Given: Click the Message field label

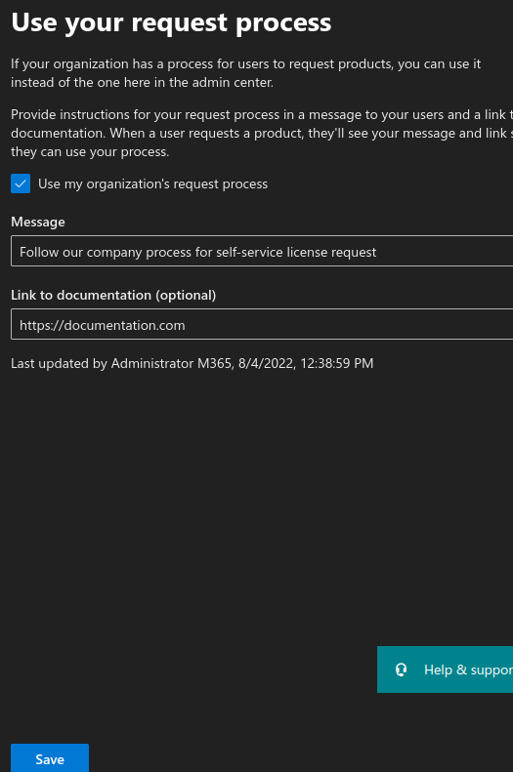Looking at the screenshot, I should click(38, 223).
